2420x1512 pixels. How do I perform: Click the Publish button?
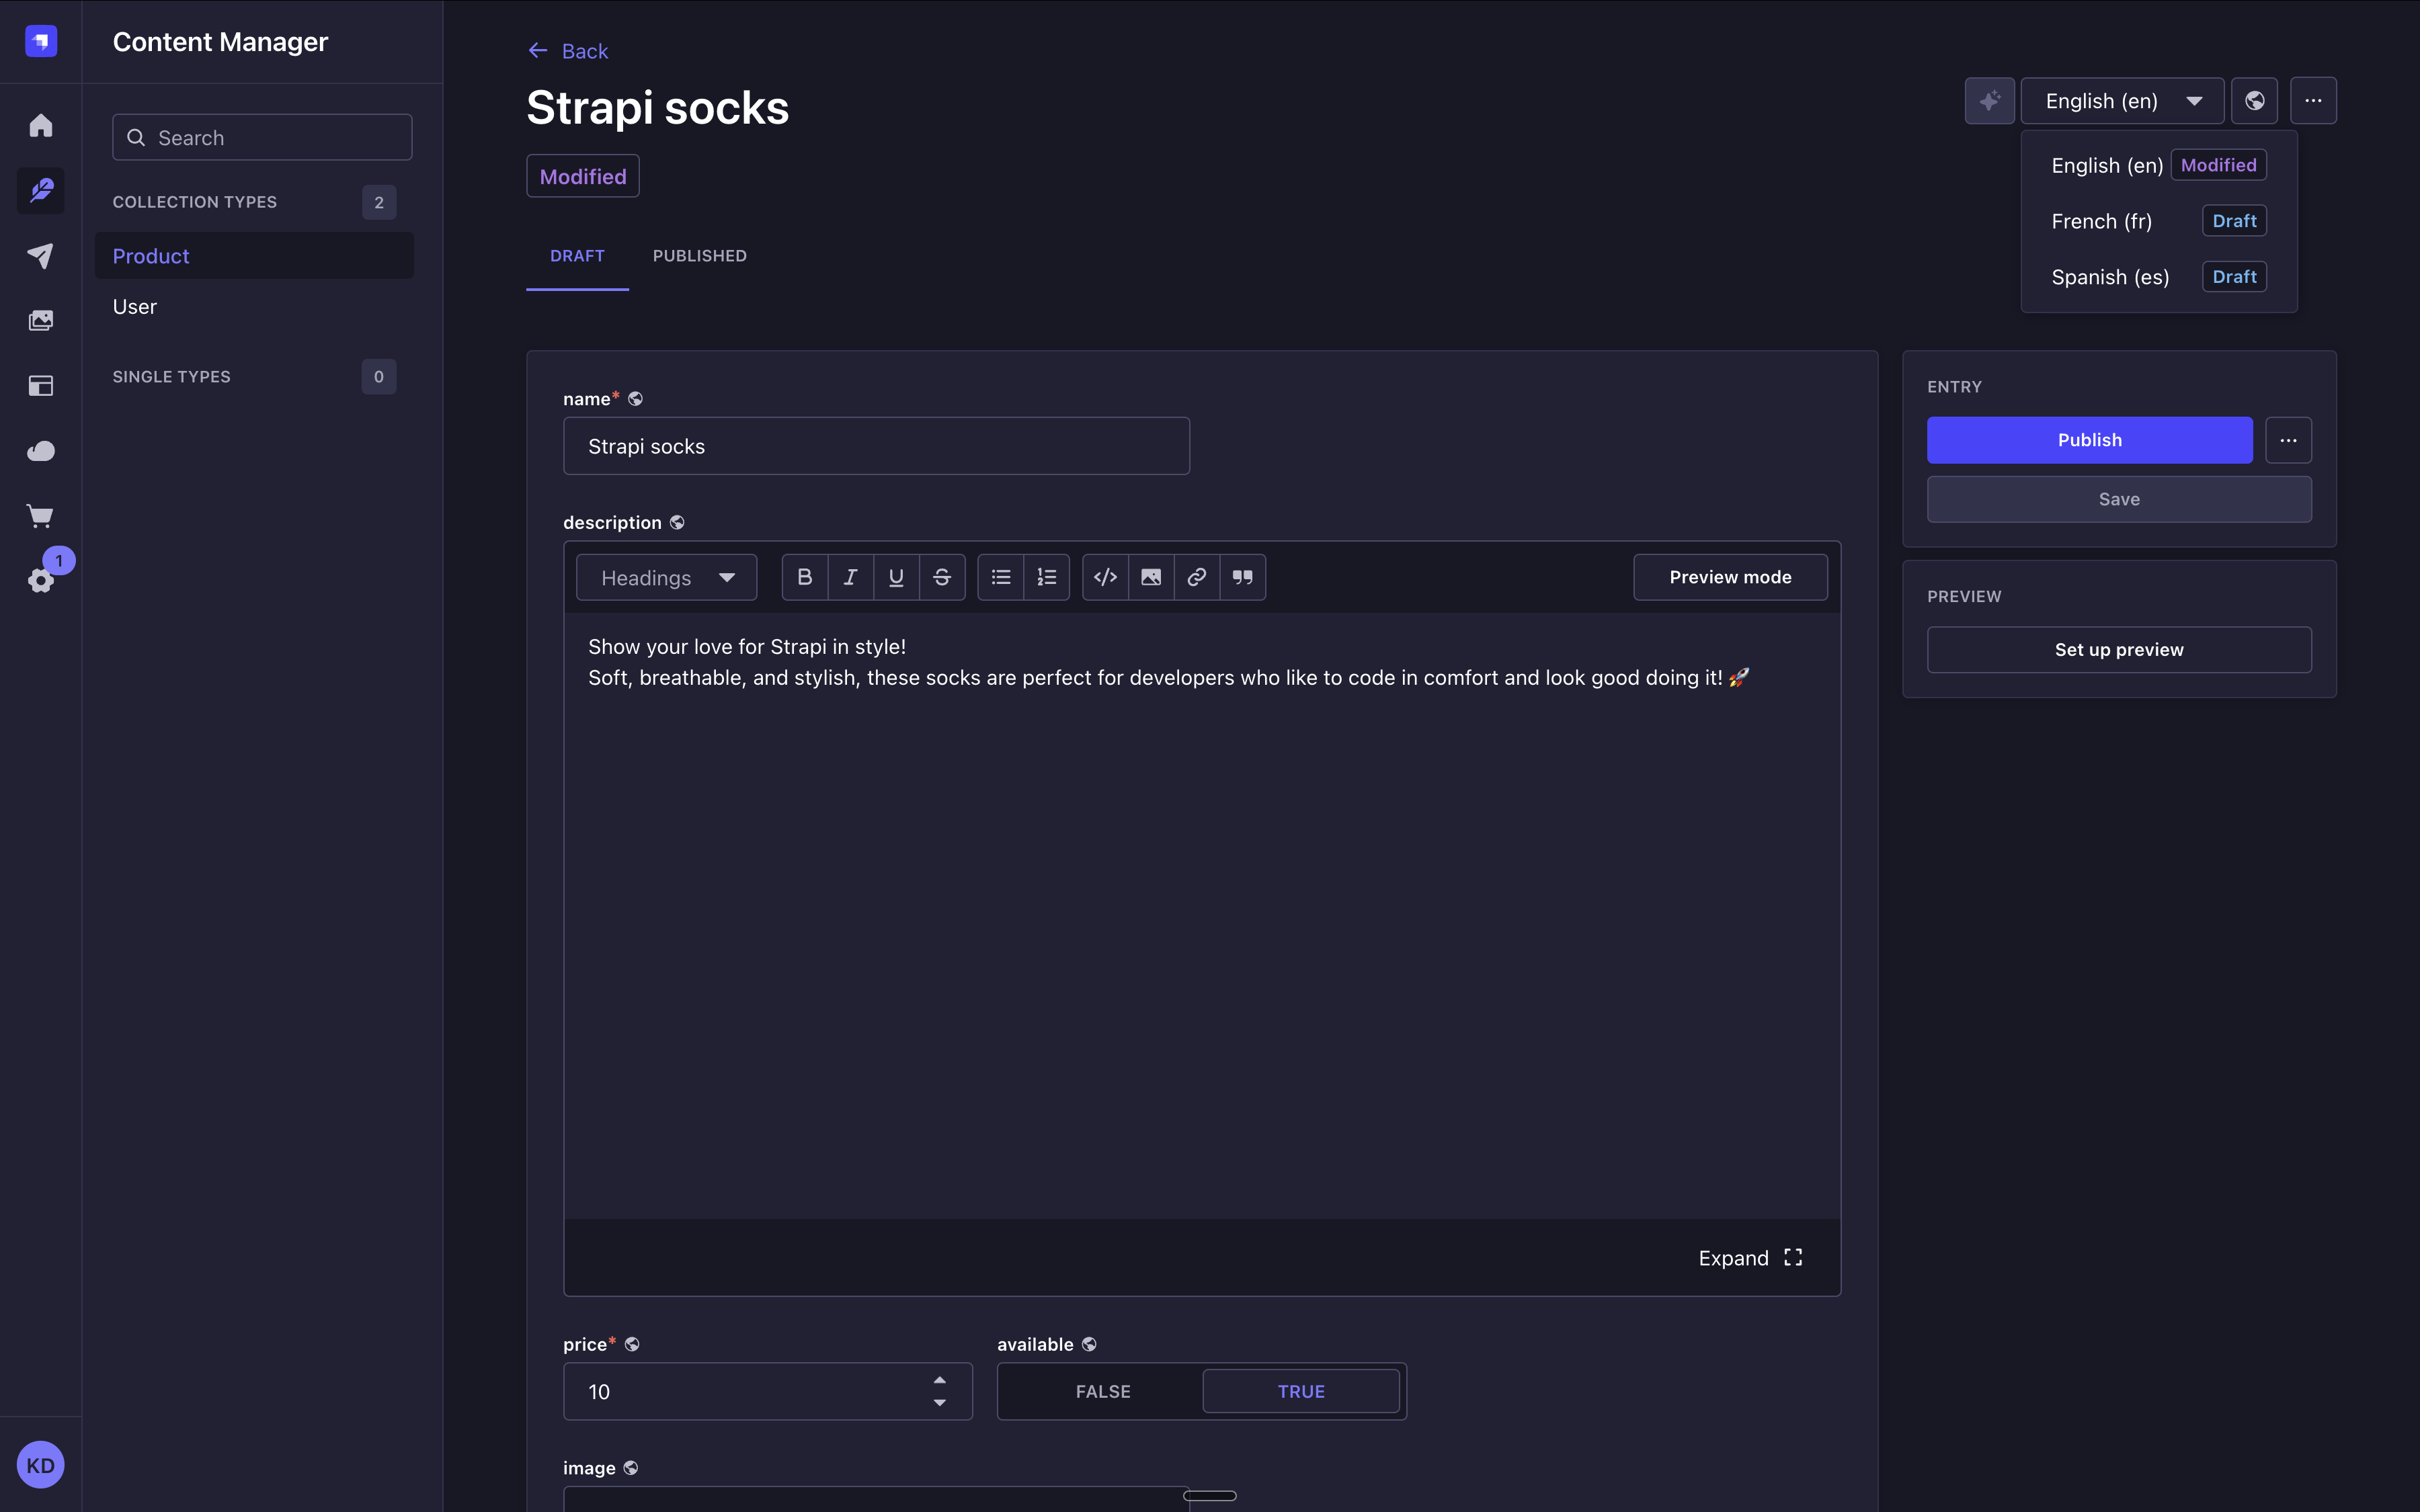coord(2089,440)
